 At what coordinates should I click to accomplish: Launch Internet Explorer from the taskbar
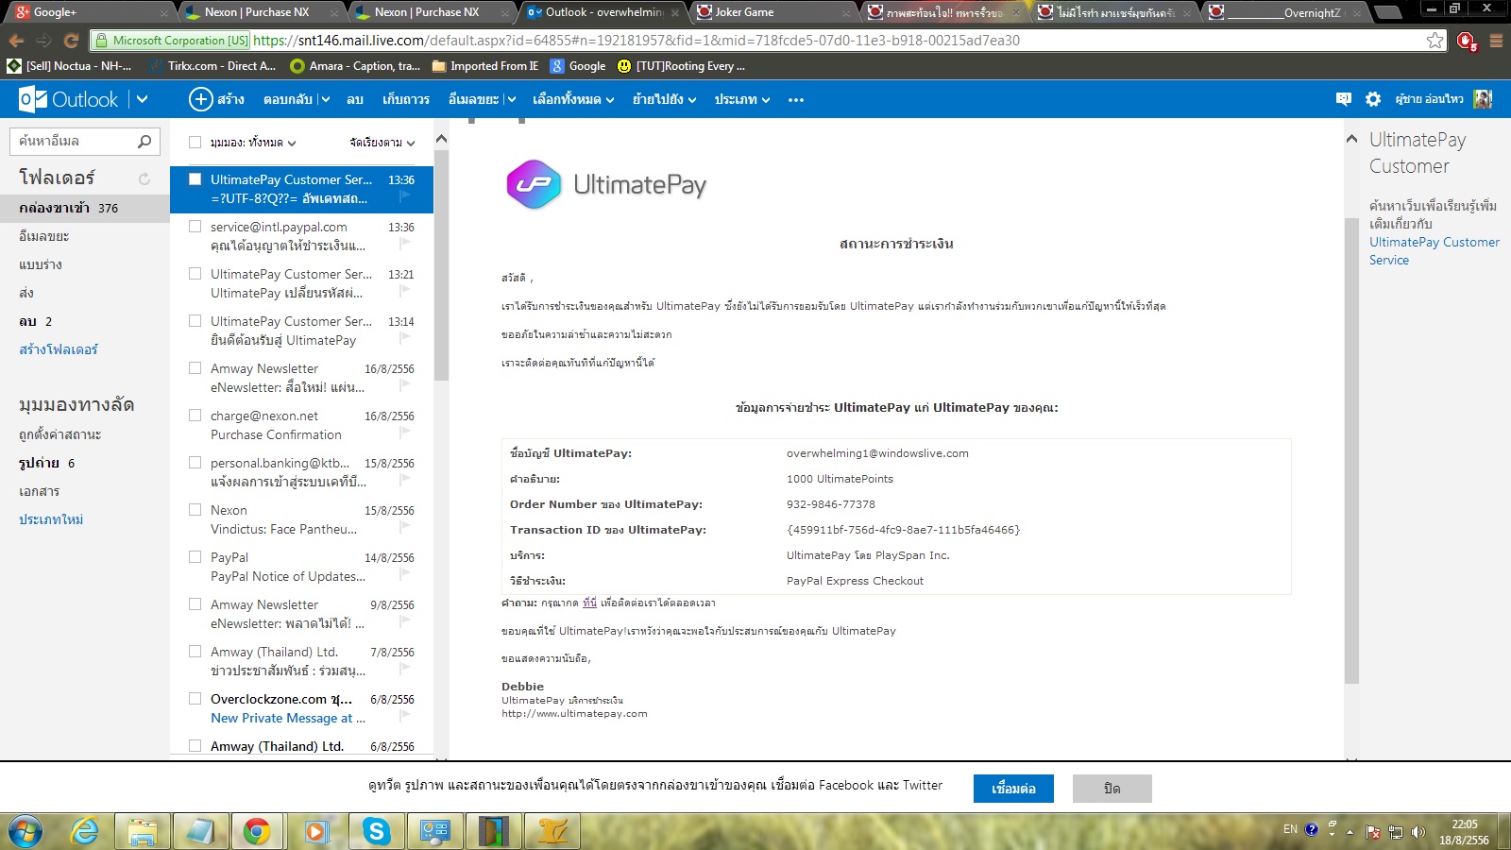click(x=85, y=831)
